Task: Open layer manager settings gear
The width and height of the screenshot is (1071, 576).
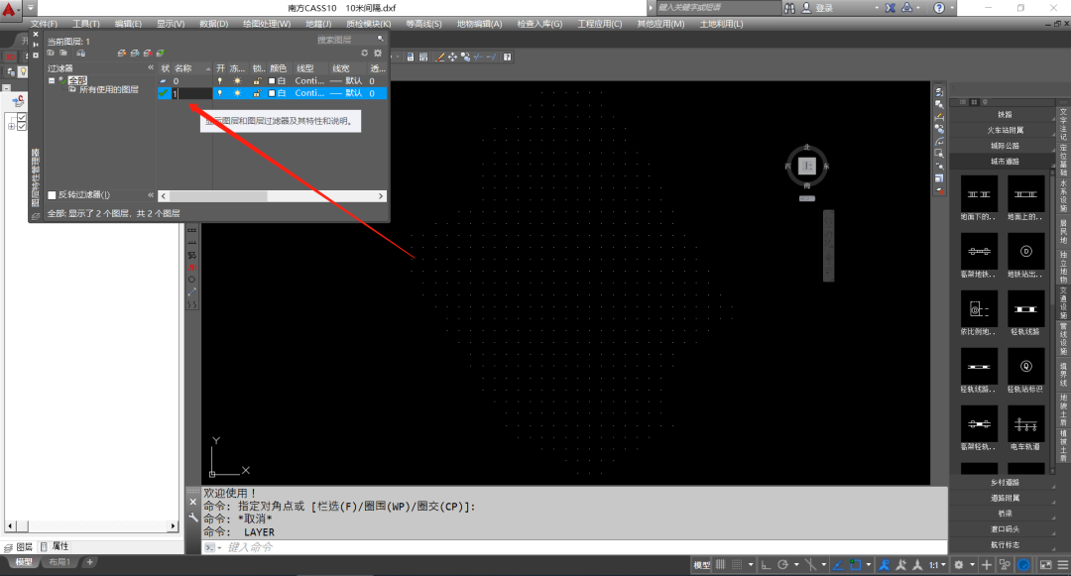Action: coord(378,54)
